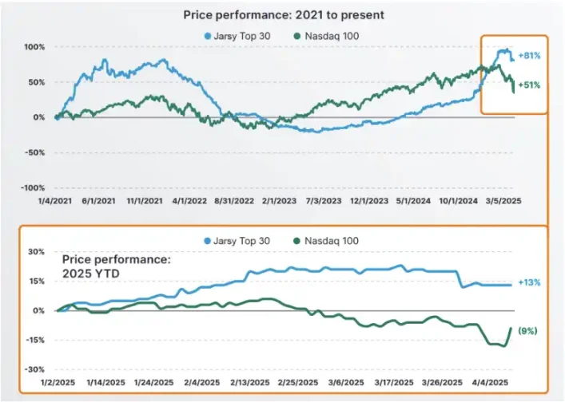The height and width of the screenshot is (402, 565).
Task: Click the 'Price performance: 2025 YTD' heading
Action: pyautogui.click(x=117, y=266)
